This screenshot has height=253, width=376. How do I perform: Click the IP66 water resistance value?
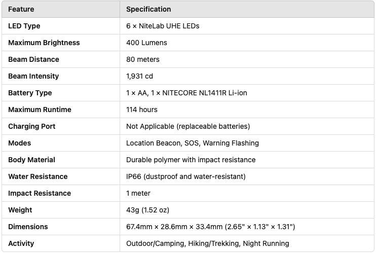pyautogui.click(x=186, y=176)
